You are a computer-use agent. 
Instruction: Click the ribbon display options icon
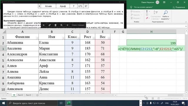click(164, 2)
